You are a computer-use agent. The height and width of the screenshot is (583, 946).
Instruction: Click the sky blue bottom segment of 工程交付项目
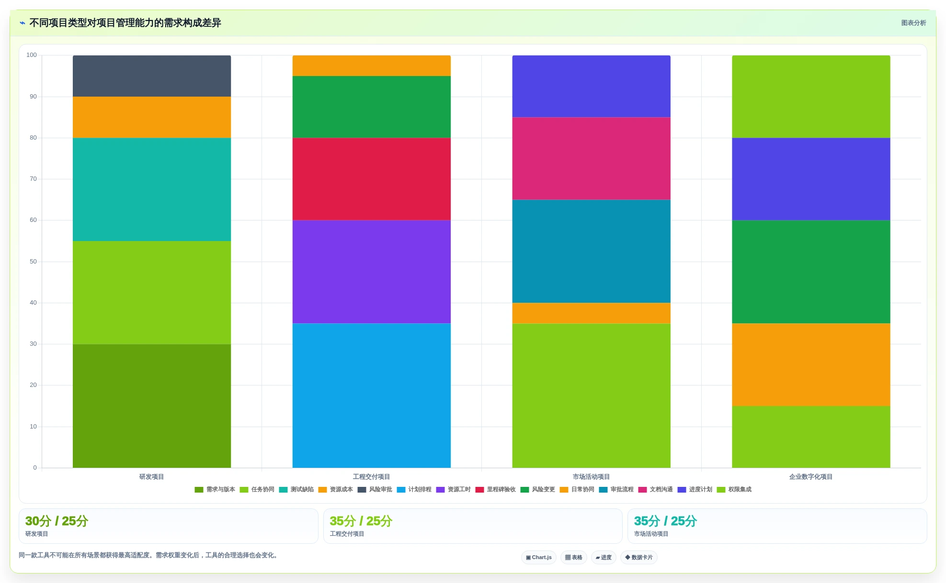pos(372,396)
